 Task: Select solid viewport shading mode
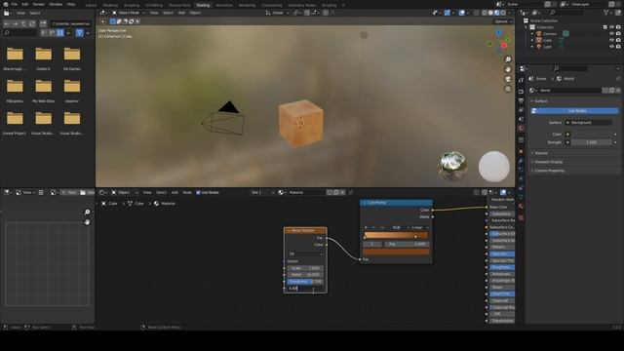click(x=490, y=13)
